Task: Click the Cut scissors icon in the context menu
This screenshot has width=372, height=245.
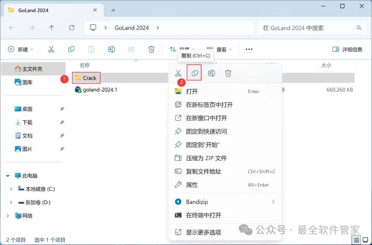Action: (178, 73)
